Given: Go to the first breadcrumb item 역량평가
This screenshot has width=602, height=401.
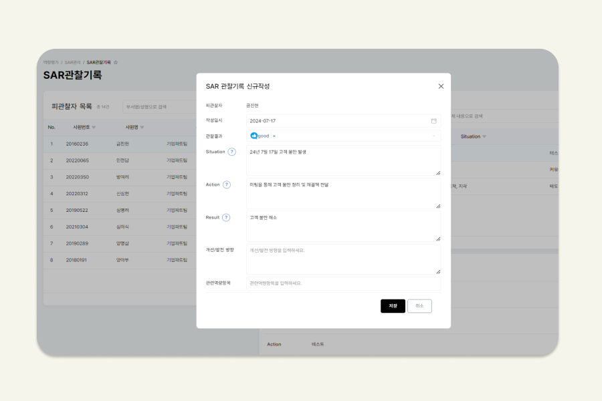Looking at the screenshot, I should click(51, 62).
